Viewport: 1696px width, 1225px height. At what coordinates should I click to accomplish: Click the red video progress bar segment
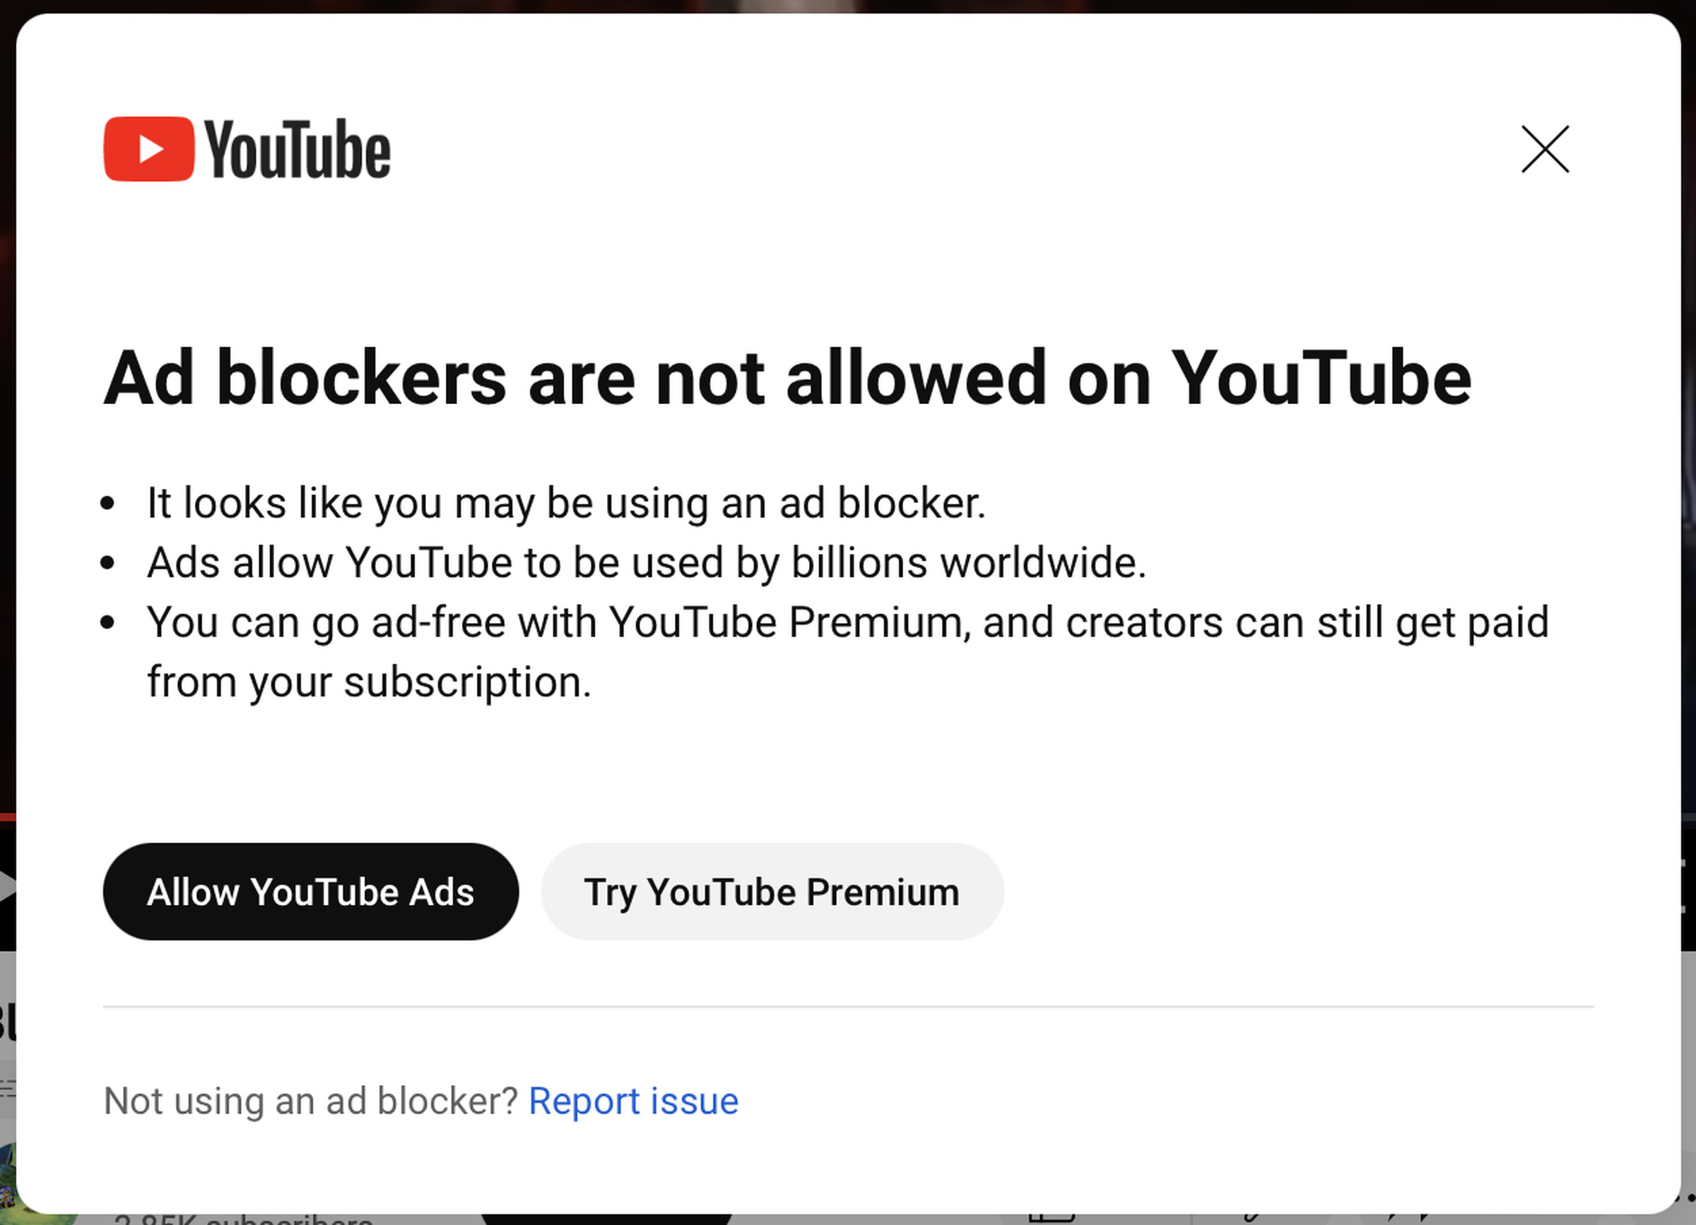pyautogui.click(x=7, y=817)
